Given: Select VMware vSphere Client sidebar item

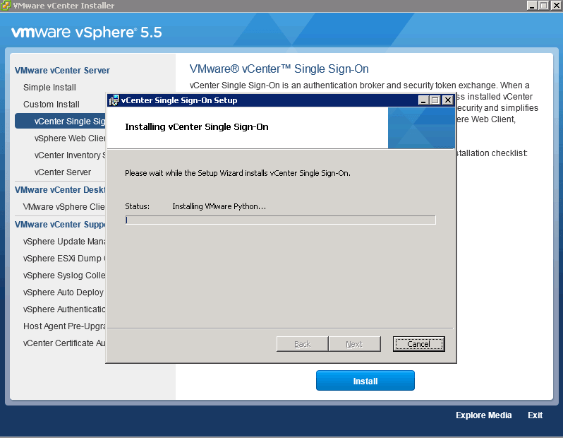Looking at the screenshot, I should coord(64,207).
